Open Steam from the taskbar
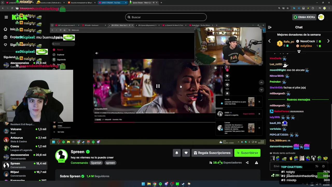Viewport: 332px width, 187px height. click(183, 184)
